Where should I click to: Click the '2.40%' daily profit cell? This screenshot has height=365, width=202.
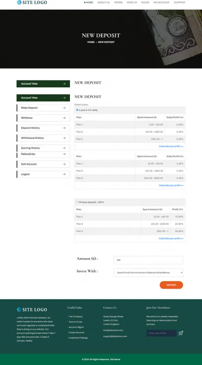(x=175, y=139)
